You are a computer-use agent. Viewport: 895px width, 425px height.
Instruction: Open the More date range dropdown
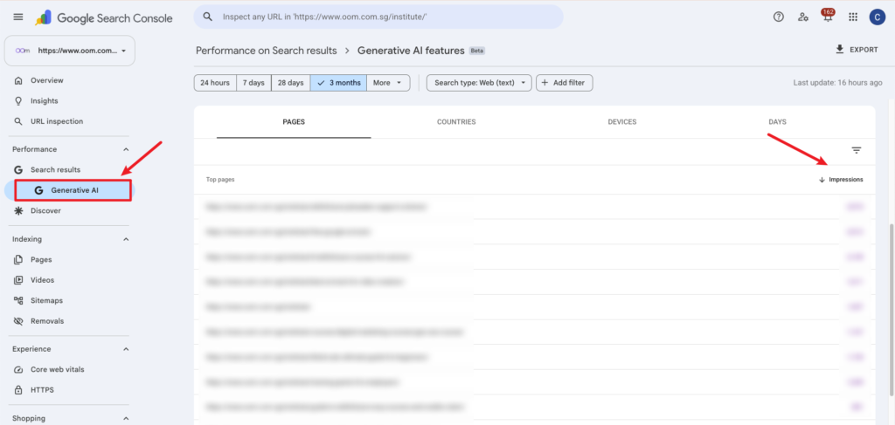coord(388,83)
